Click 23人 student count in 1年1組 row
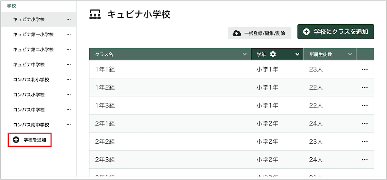The width and height of the screenshot is (387, 180). pyautogui.click(x=316, y=69)
